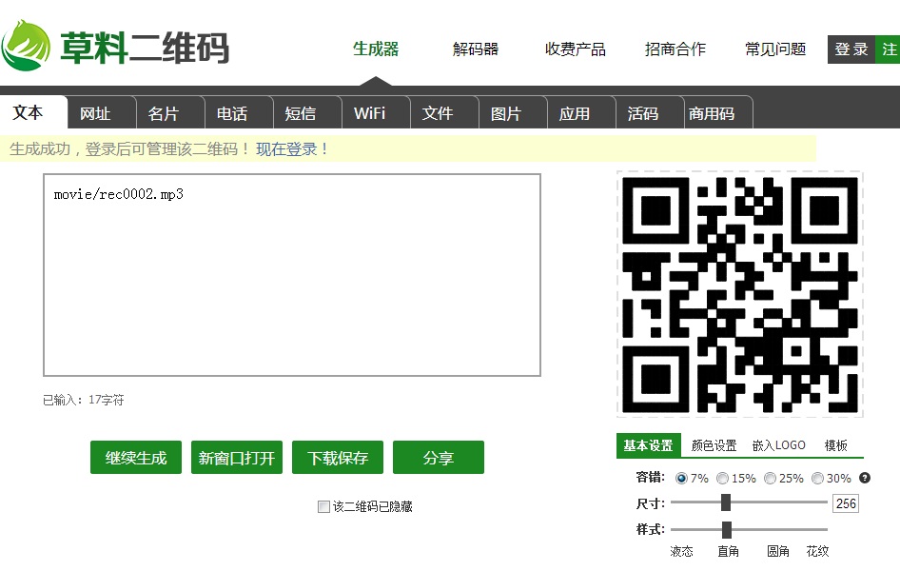Click the 尺寸 slider handle
This screenshot has height=571, width=900.
coord(726,502)
